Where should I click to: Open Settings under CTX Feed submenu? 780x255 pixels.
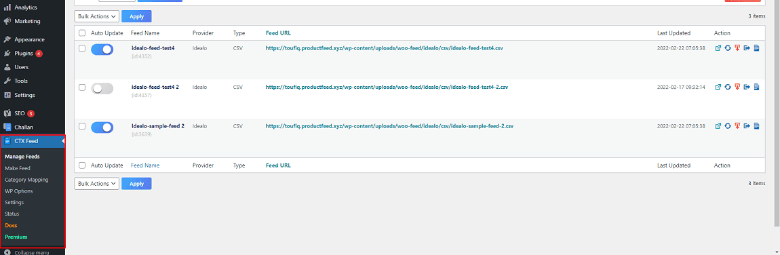14,202
